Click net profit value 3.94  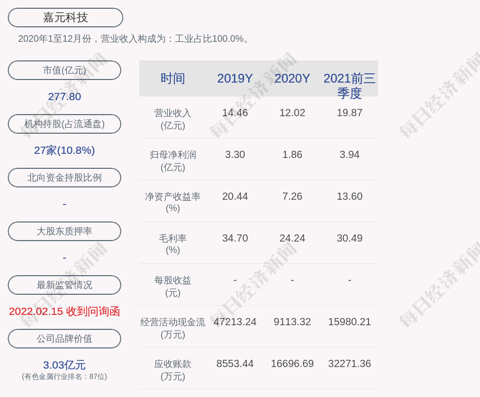[x=349, y=154]
